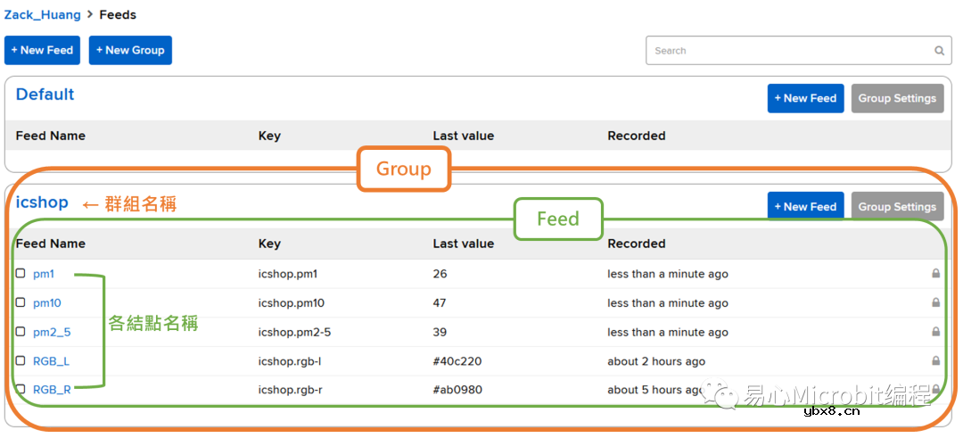Create a new group with New Group
The width and height of the screenshot is (963, 438).
coord(130,50)
